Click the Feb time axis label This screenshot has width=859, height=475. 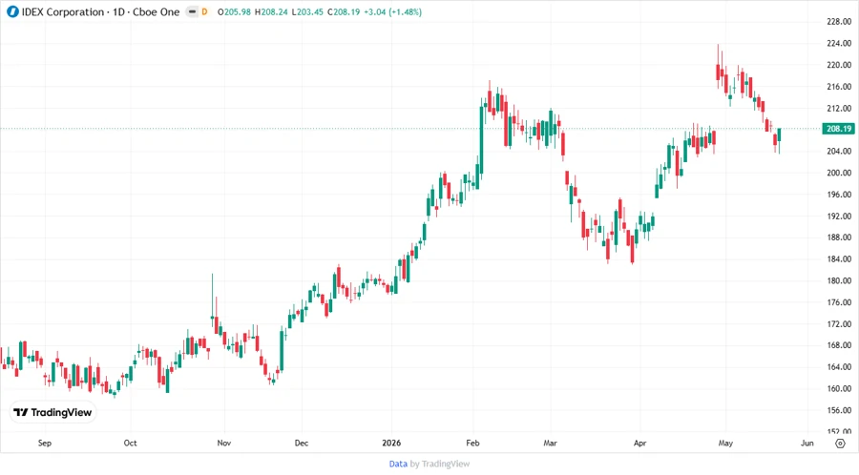pos(472,443)
